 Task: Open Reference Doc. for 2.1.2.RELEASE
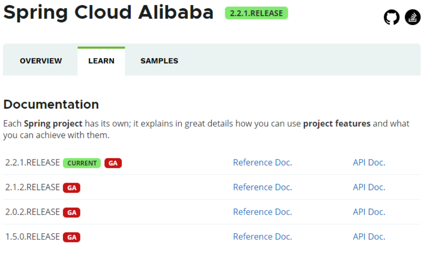[x=263, y=187]
